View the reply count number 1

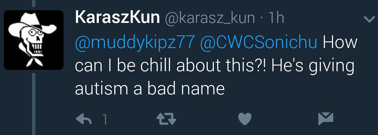(104, 119)
